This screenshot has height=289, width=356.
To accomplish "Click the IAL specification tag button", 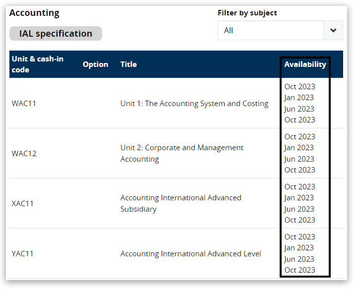I will tap(56, 34).
